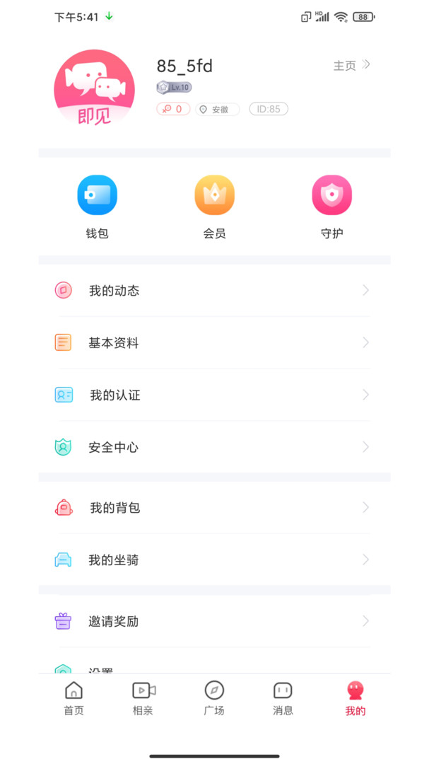Tap the 我的背包 backpack icon
The height and width of the screenshot is (764, 429).
(x=64, y=507)
